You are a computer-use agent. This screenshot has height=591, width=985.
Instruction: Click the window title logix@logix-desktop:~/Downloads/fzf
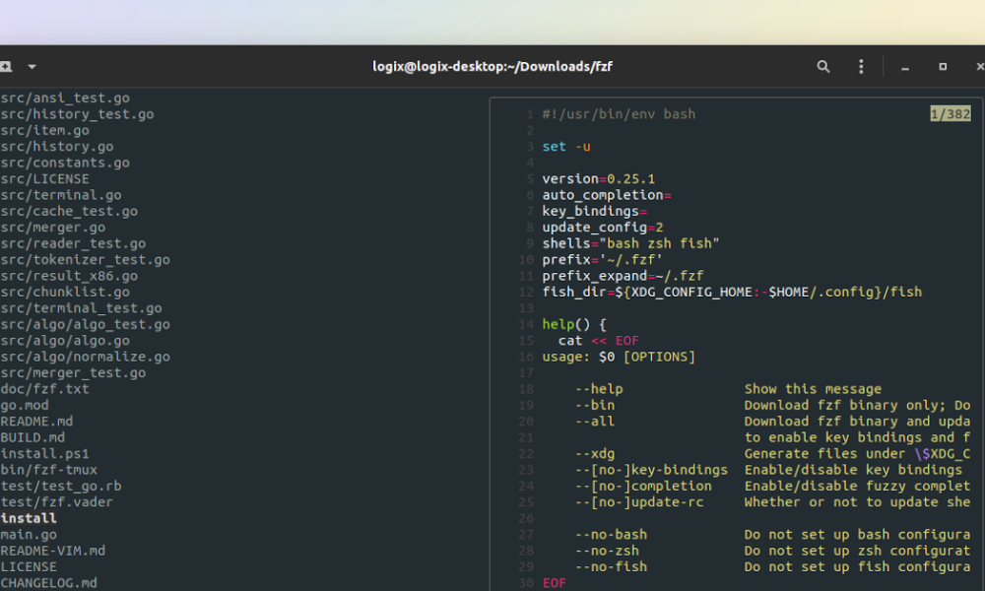click(x=492, y=67)
